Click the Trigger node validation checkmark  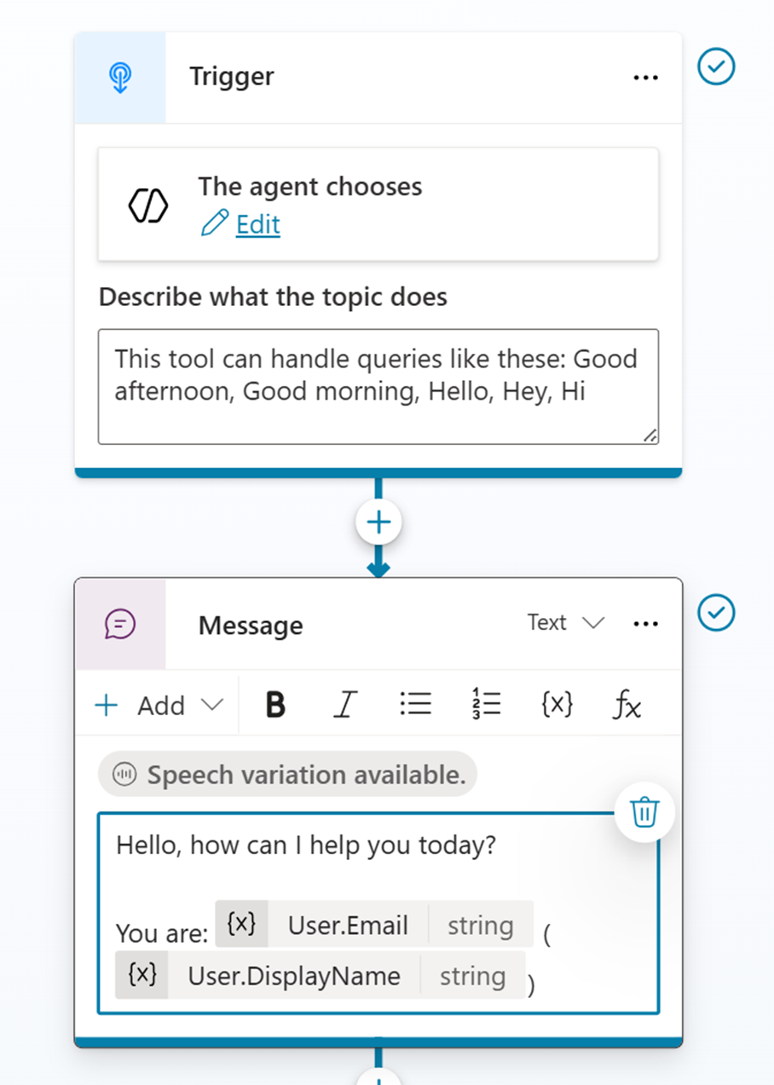(716, 66)
